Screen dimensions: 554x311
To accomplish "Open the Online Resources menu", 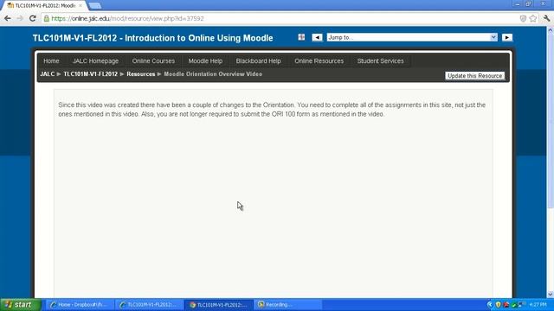I will point(319,61).
